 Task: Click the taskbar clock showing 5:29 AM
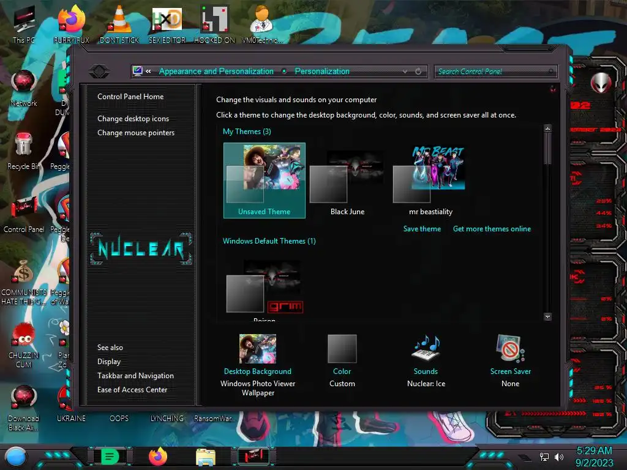(x=594, y=450)
